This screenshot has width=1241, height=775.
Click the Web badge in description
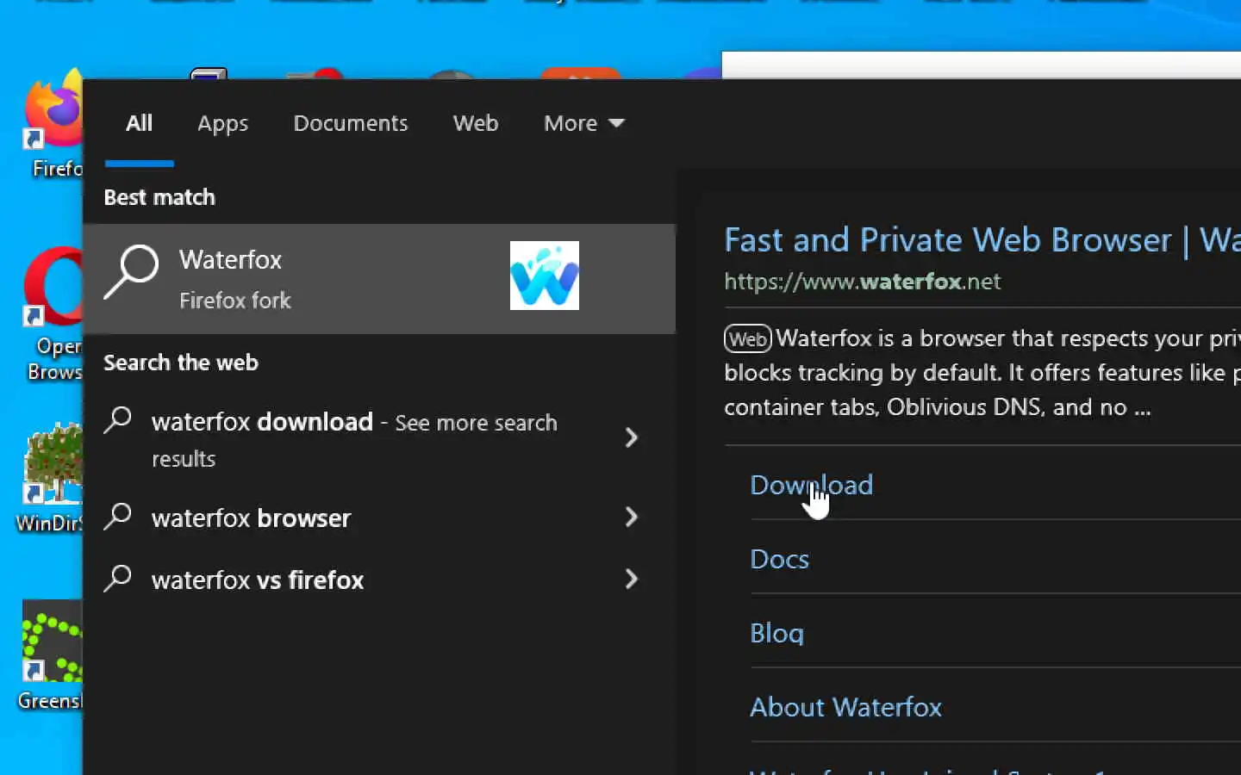[747, 338]
